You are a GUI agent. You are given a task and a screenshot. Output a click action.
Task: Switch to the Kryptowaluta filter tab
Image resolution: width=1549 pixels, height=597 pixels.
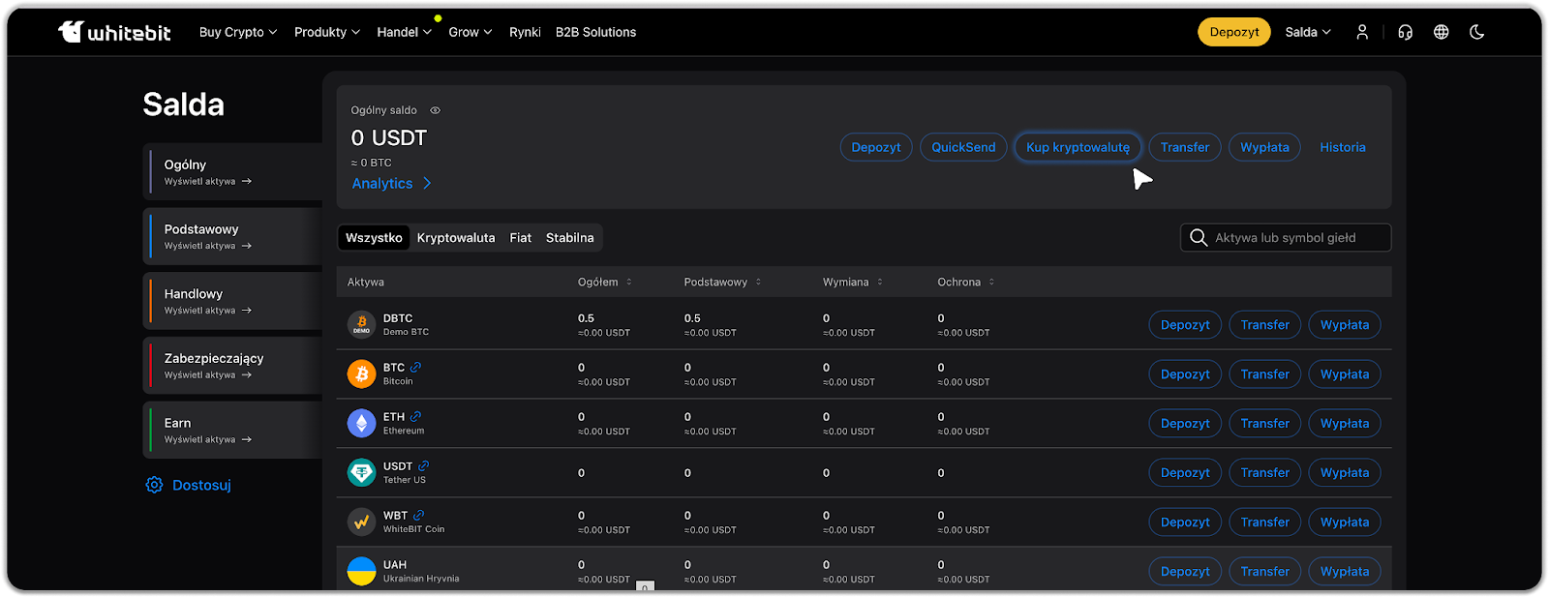[455, 238]
